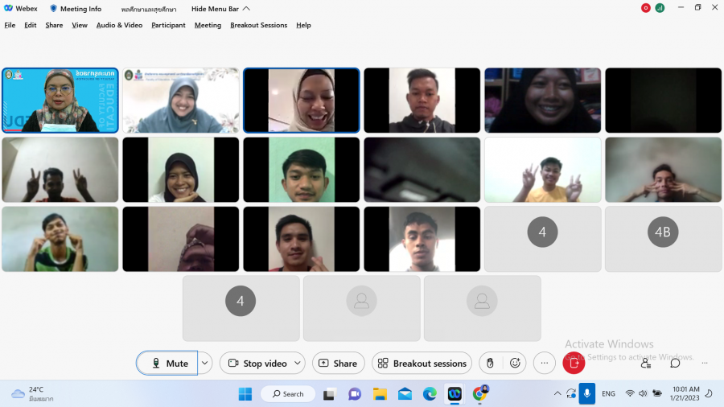Toggle the Mute microphone button
Screen dimensions: 724x407
click(x=167, y=364)
